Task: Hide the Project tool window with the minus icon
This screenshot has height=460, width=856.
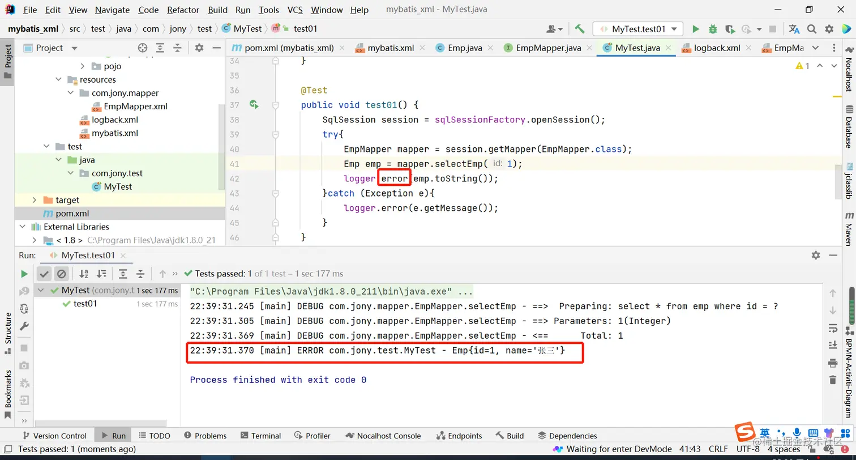Action: (216, 48)
